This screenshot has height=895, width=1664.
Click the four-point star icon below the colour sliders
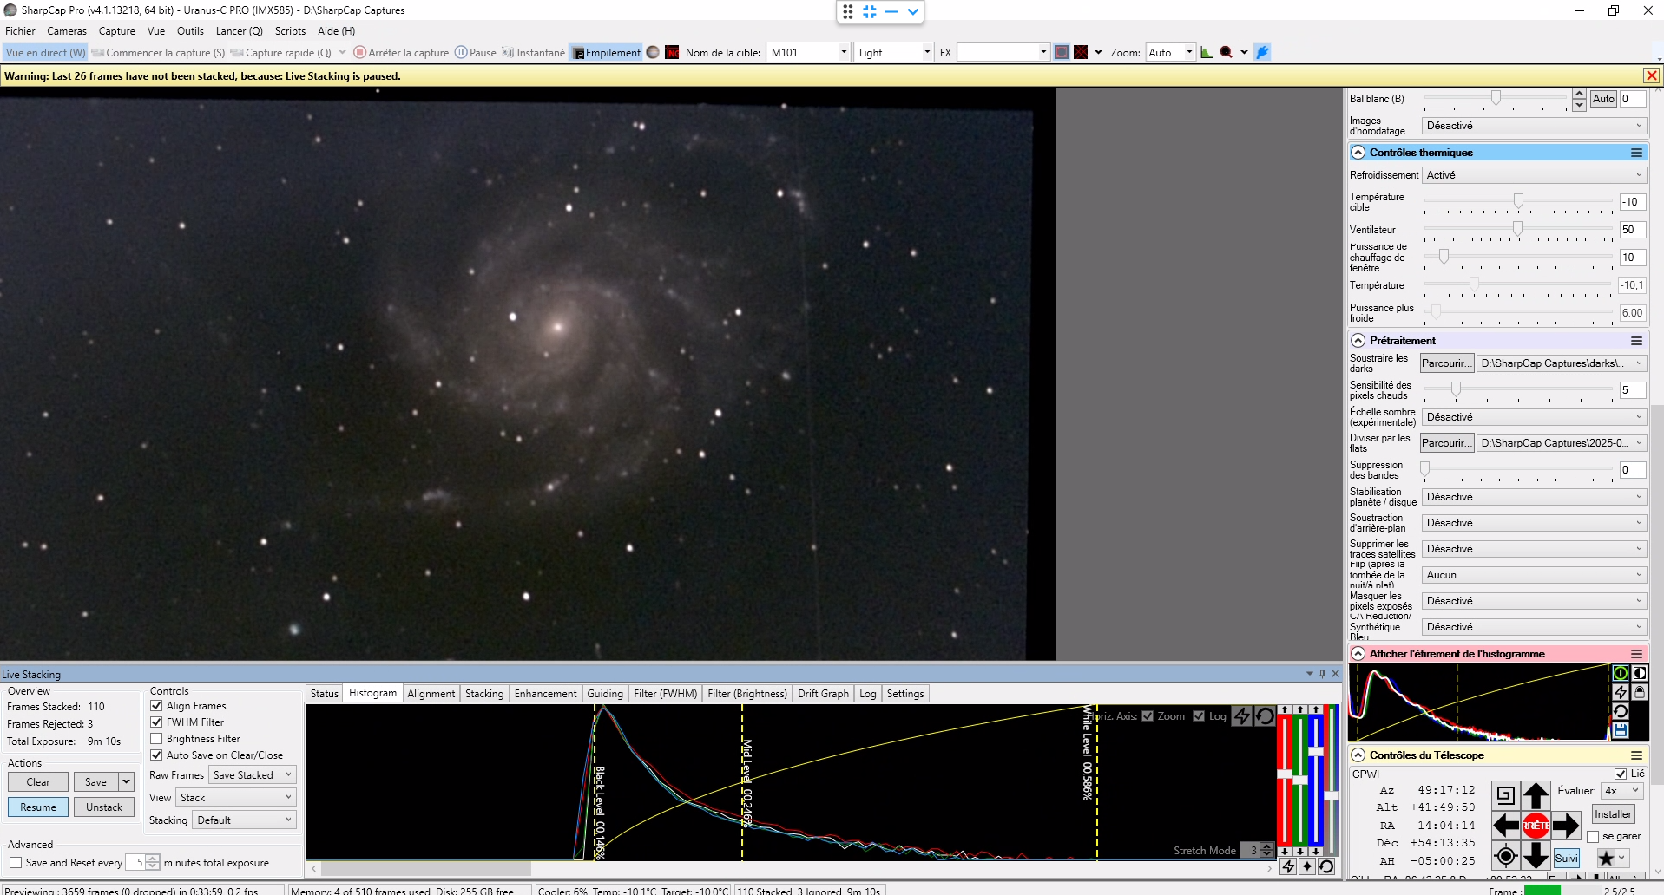(1307, 866)
